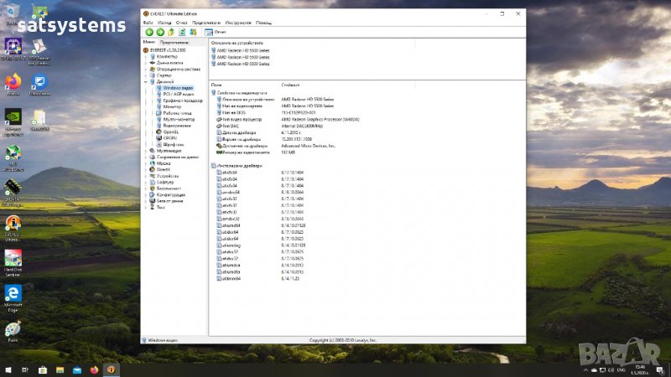Open Microsoft Edge desktop icon
This screenshot has height=377, width=671.
[x=13, y=293]
